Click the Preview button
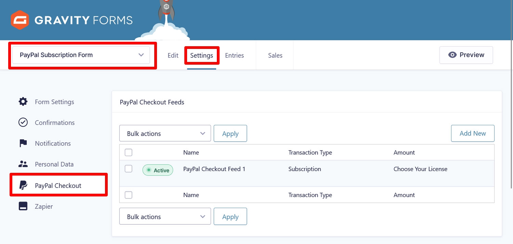The image size is (513, 244). click(466, 55)
